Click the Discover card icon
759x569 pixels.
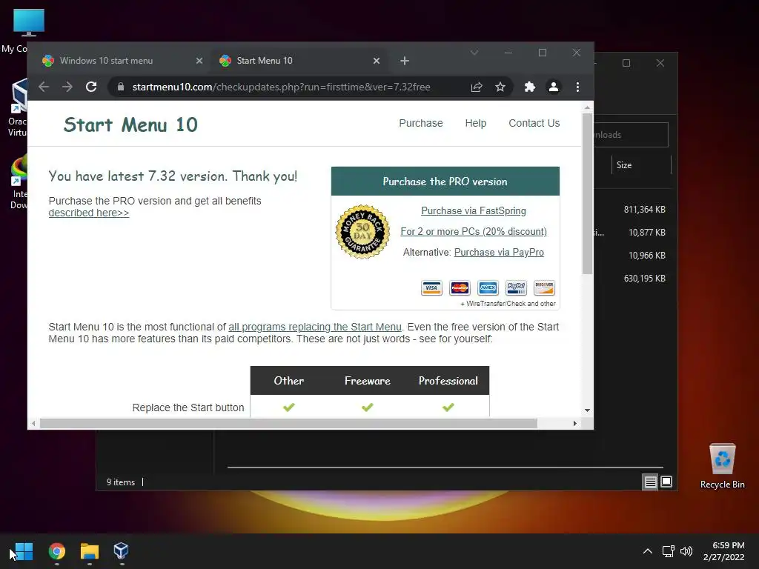point(544,288)
